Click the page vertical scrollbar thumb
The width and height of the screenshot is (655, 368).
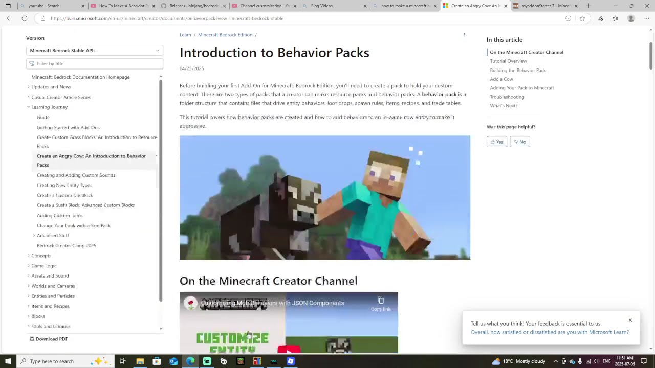pos(651,55)
